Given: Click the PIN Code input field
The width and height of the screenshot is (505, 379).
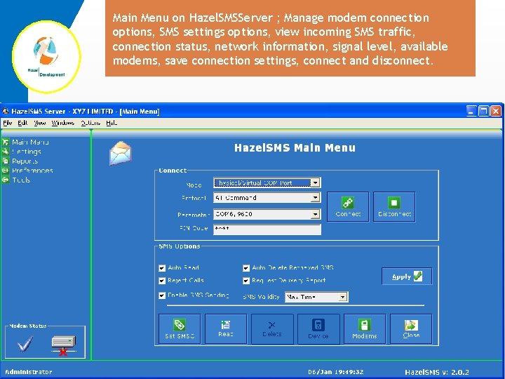Looking at the screenshot, I should tap(267, 229).
